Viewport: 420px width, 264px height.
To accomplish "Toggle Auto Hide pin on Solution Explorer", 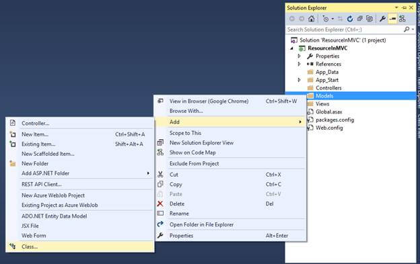I will [x=405, y=8].
